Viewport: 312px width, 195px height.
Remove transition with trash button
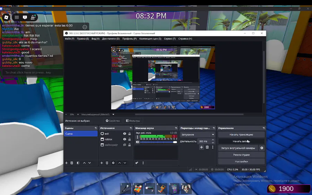pos(207,147)
